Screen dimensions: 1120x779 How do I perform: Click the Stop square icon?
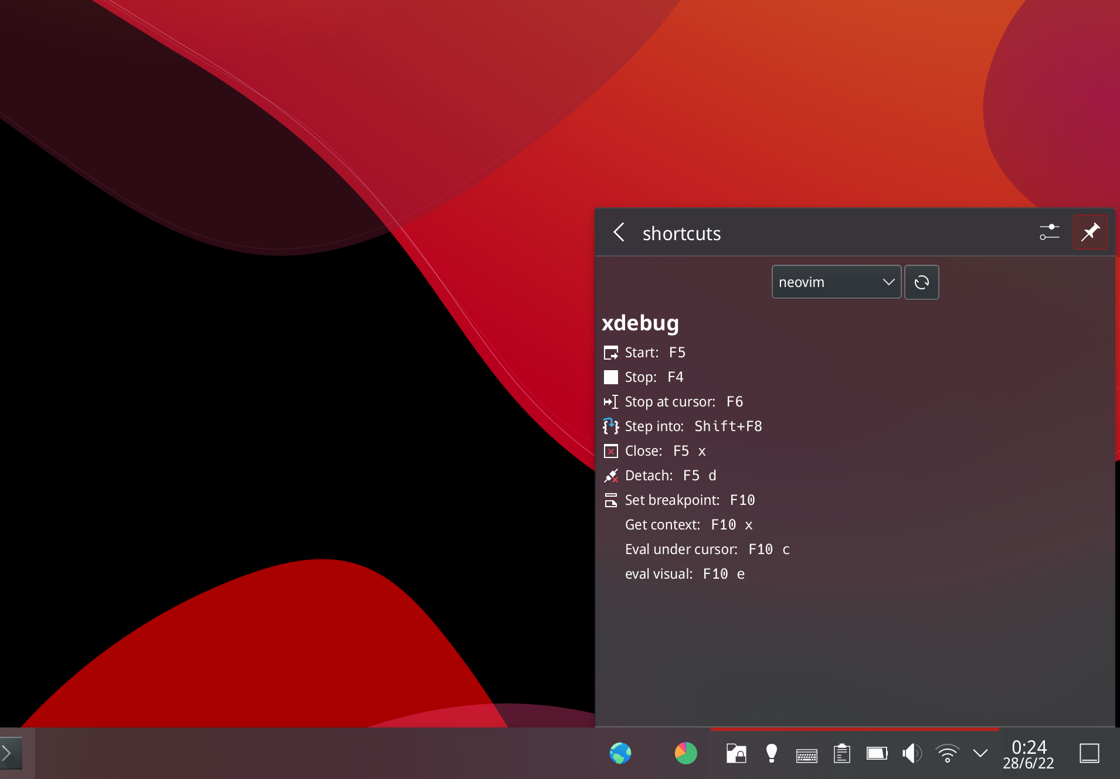click(610, 377)
